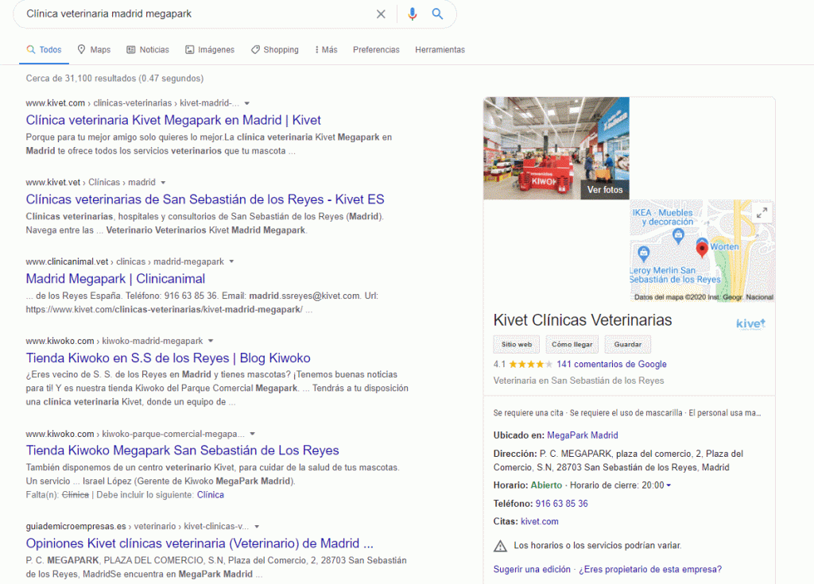This screenshot has width=814, height=584.
Task: Open dropdown arrow next to kiwoko-madrid-megapark URL
Action: coord(211,341)
